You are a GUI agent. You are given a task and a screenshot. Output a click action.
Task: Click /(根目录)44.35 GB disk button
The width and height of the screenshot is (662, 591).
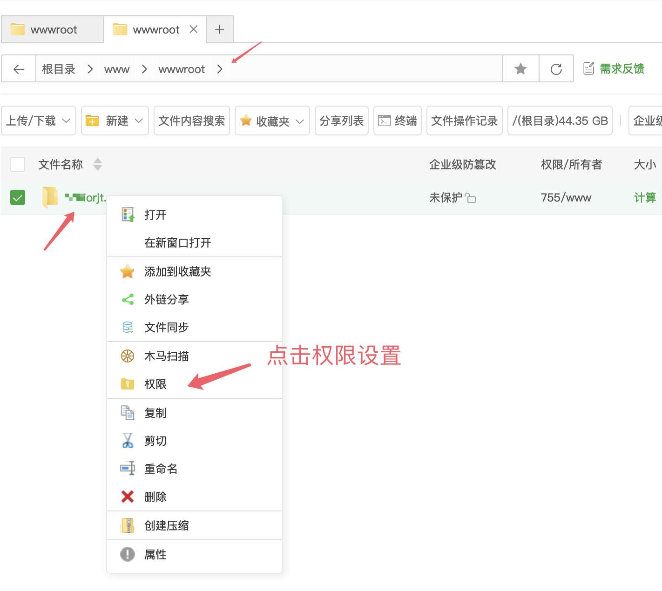click(x=560, y=121)
